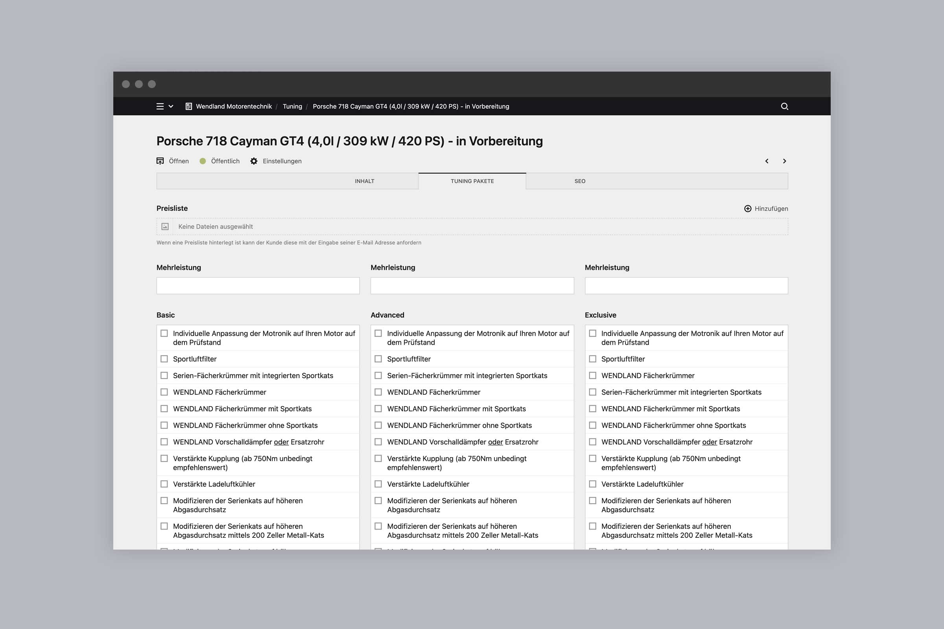Check Exclusive Sportluftfilter
Viewport: 944px width, 629px height.
(592, 359)
